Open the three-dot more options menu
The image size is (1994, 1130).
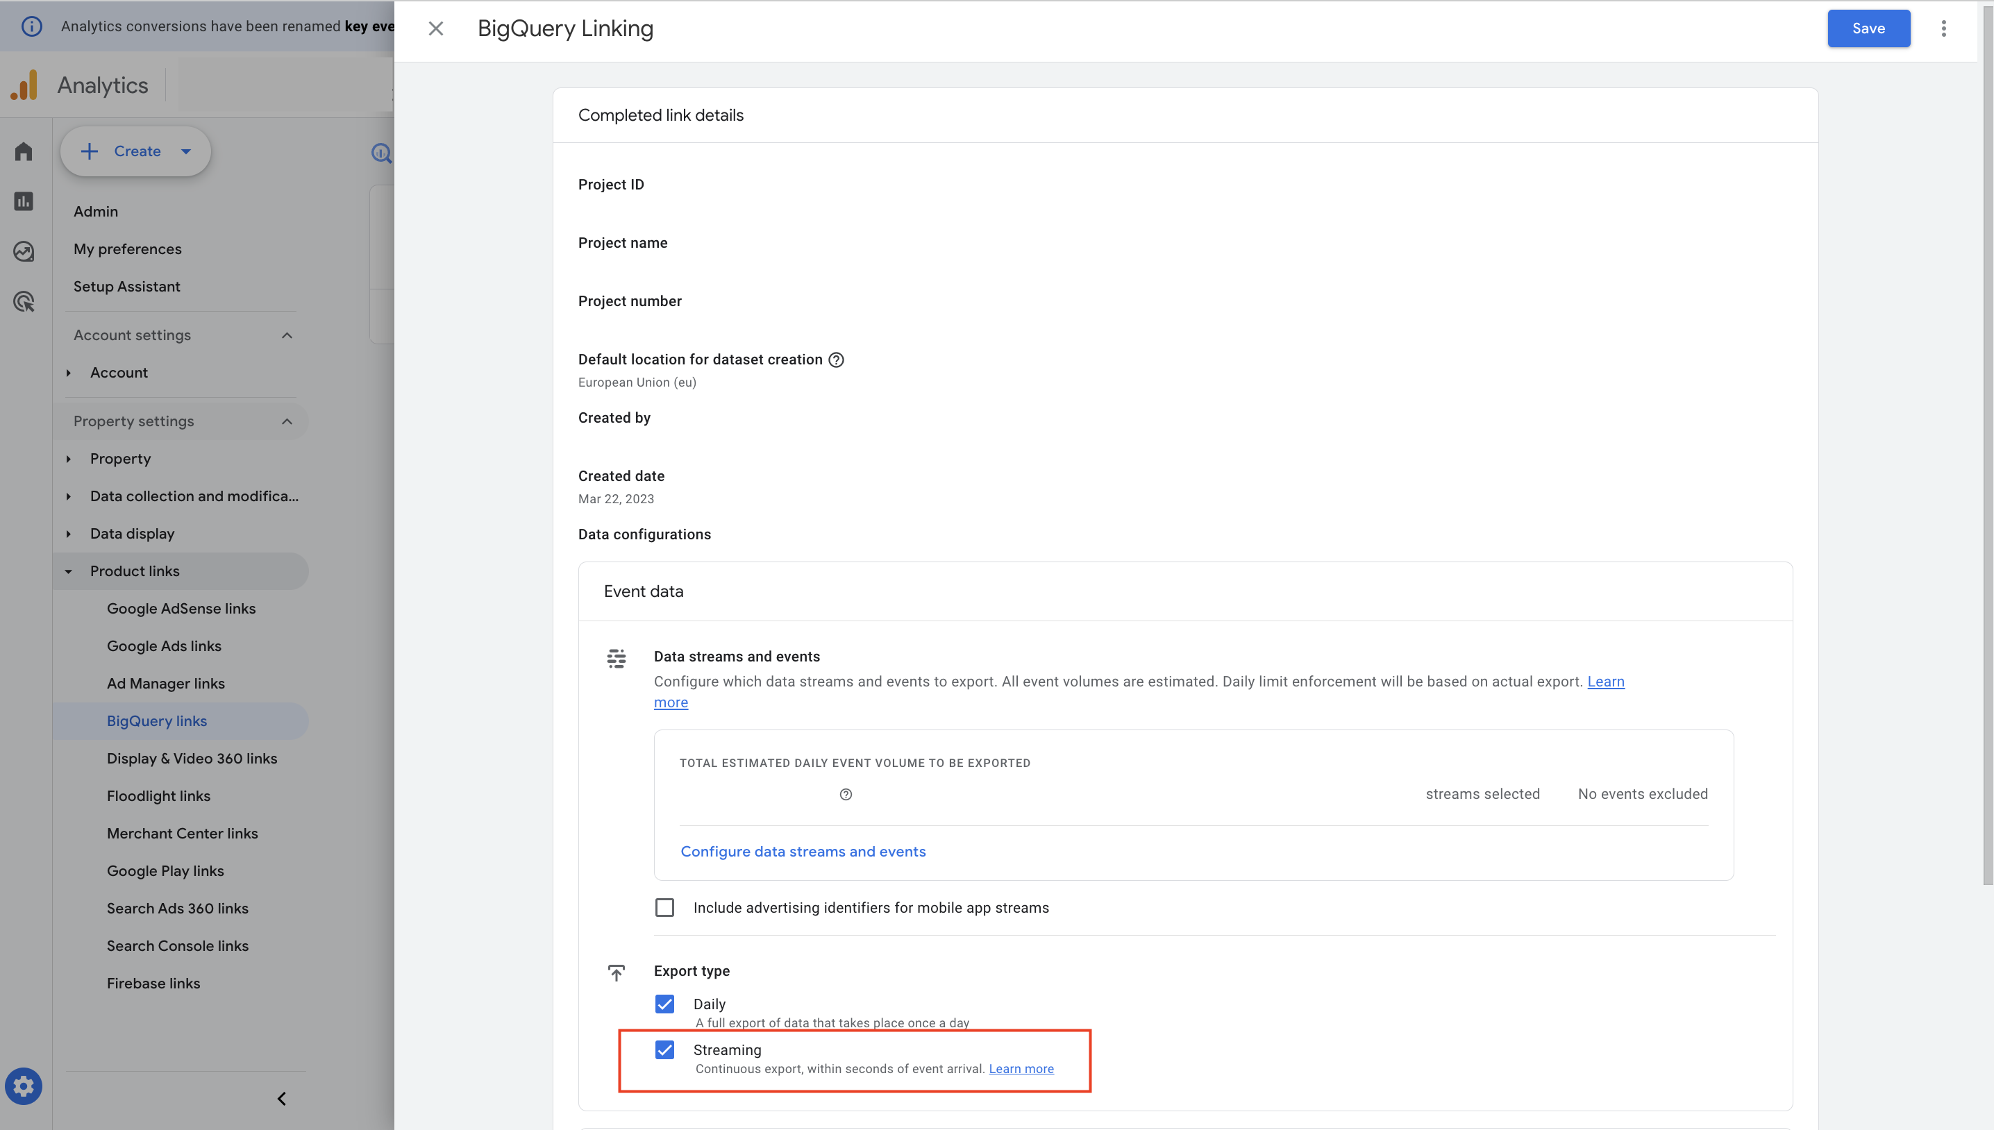(1943, 28)
